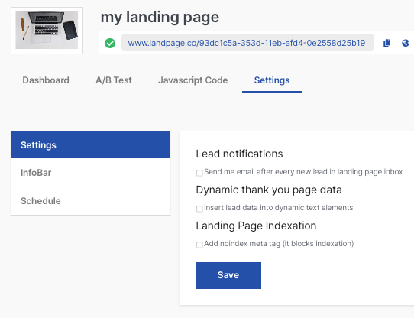Go to the Javascript Code tab
The height and width of the screenshot is (318, 414).
click(x=193, y=80)
